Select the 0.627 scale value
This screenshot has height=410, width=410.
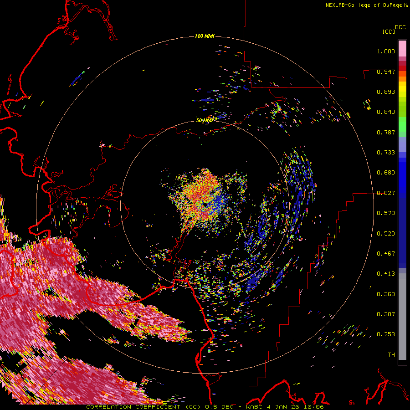(x=386, y=193)
